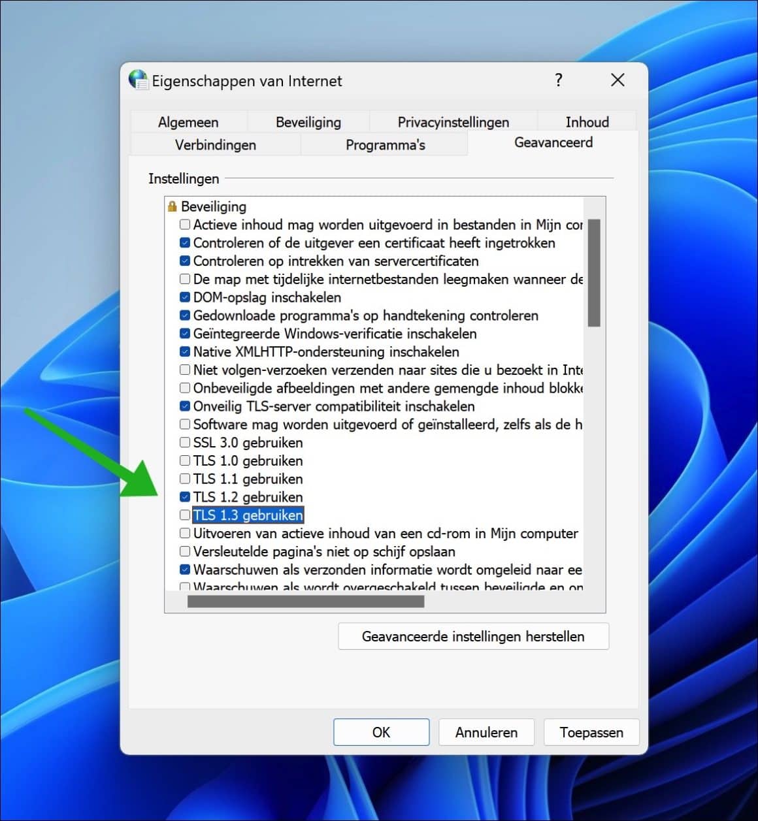This screenshot has height=821, width=758.
Task: Apply changes with the Toepassen button
Action: point(591,732)
